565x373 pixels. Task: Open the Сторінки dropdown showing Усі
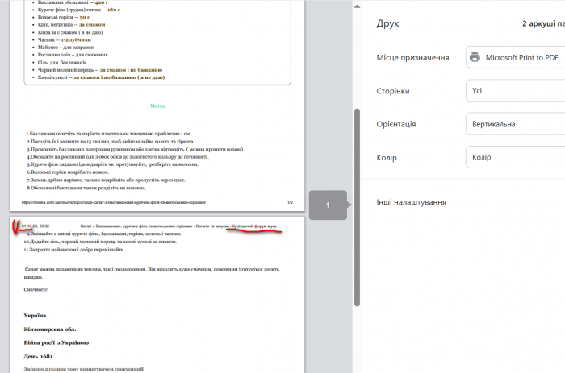click(x=515, y=91)
